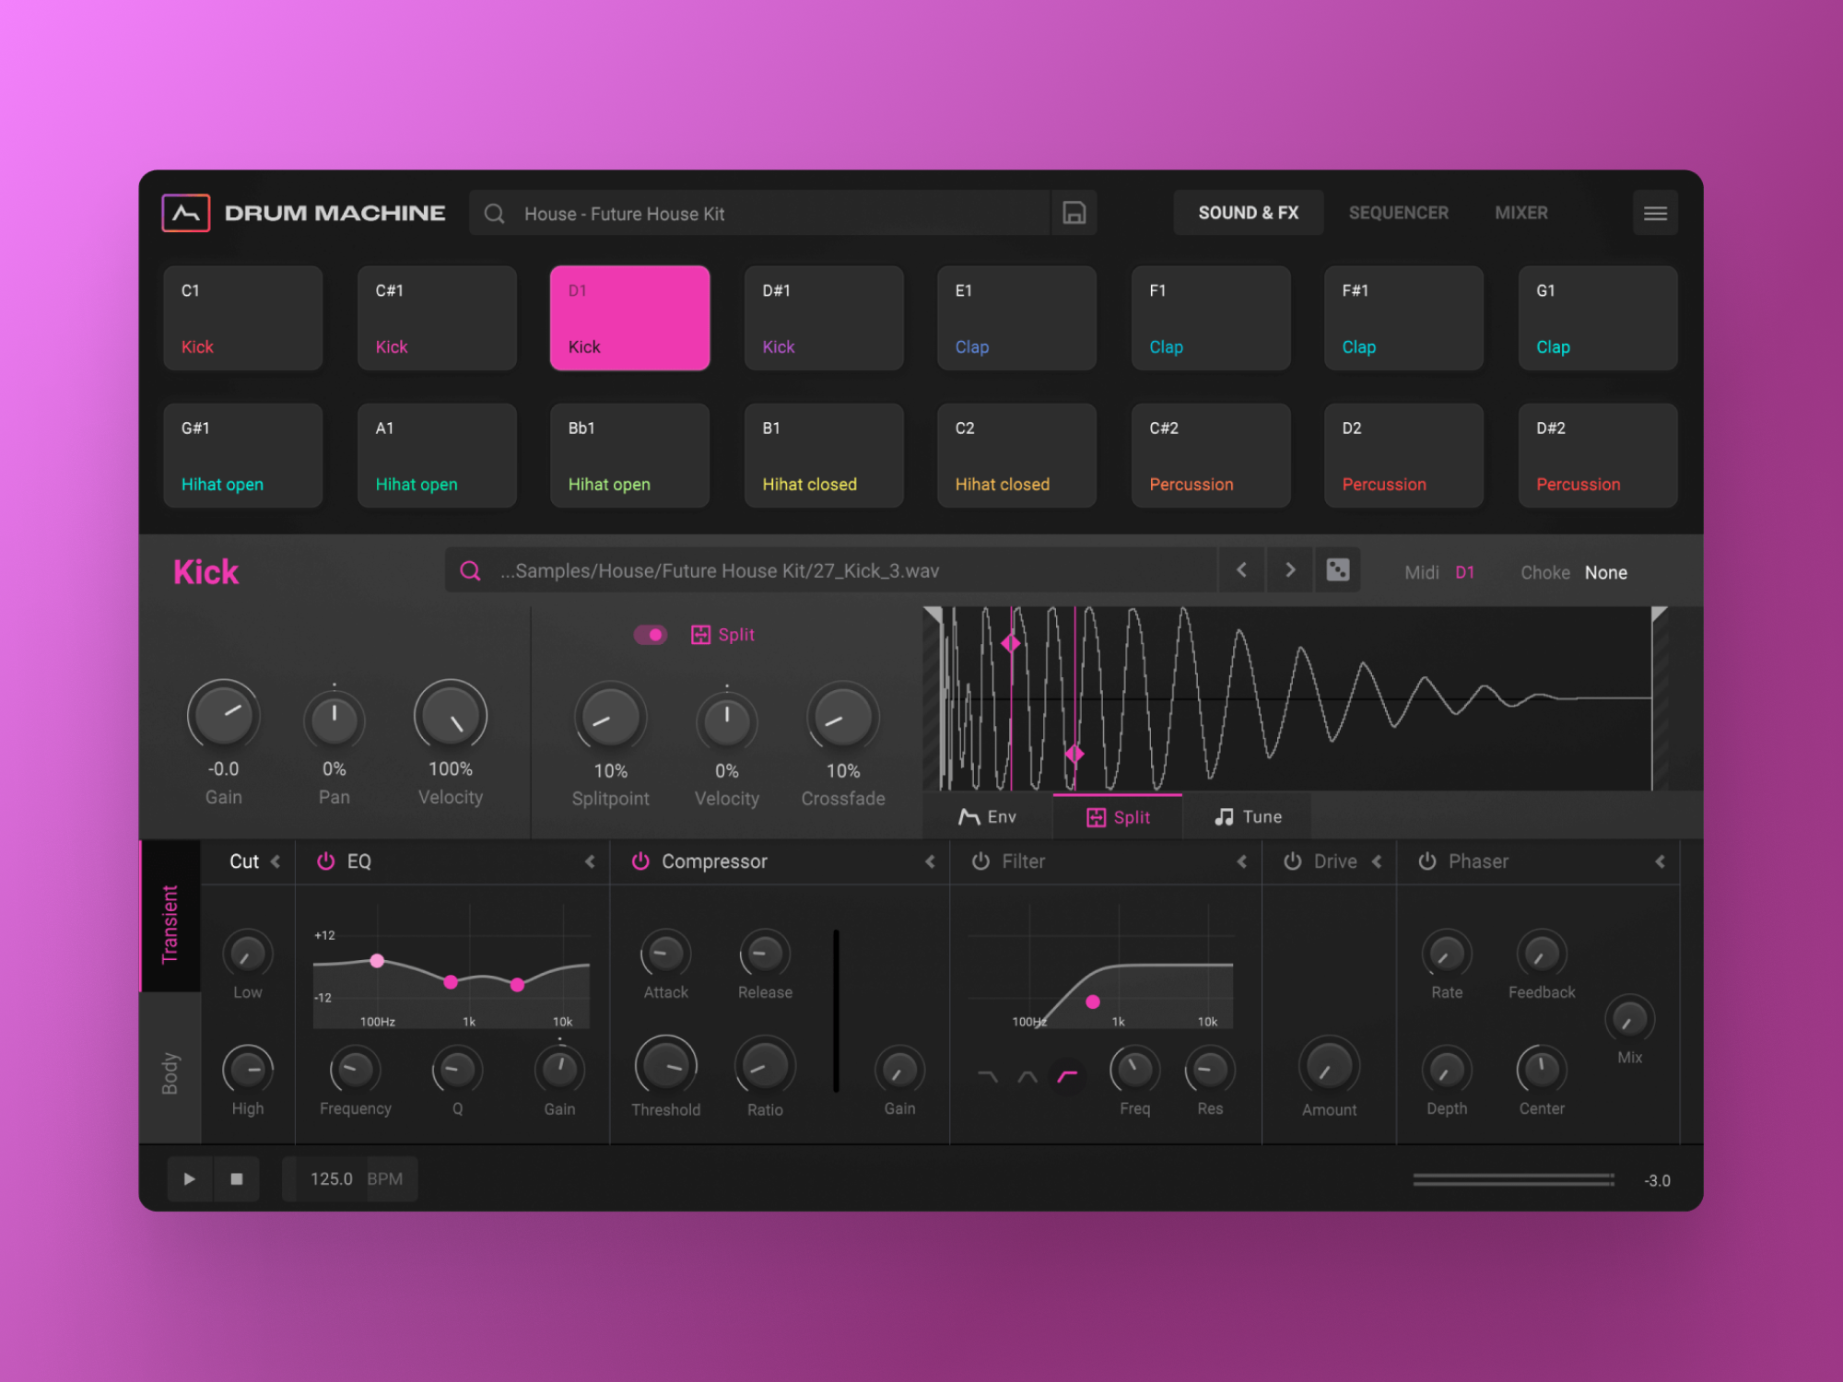
Task: Open the Midi D1 note selector
Action: pyautogui.click(x=1464, y=572)
